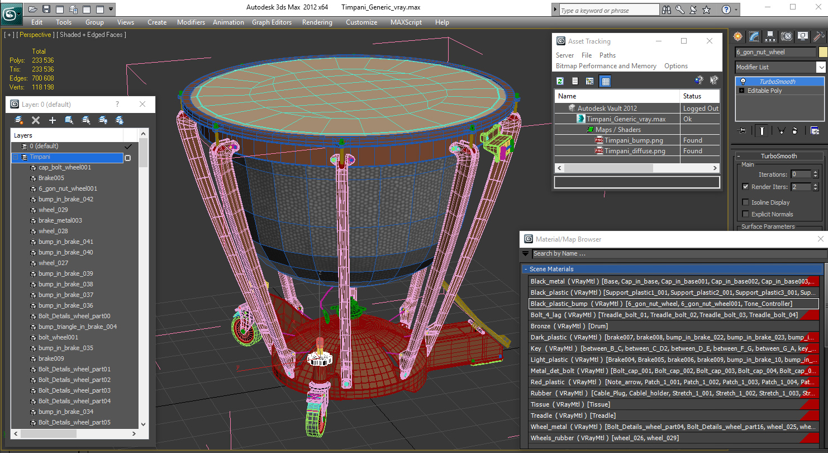Click Refresh icon in Asset Tracking

click(560, 81)
